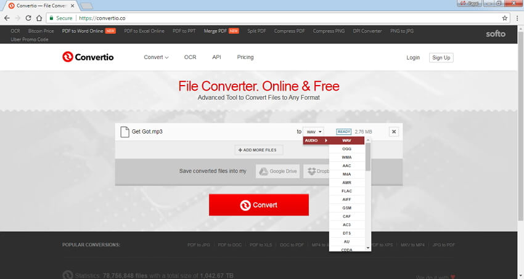Choose AAC in the format list

(346, 166)
